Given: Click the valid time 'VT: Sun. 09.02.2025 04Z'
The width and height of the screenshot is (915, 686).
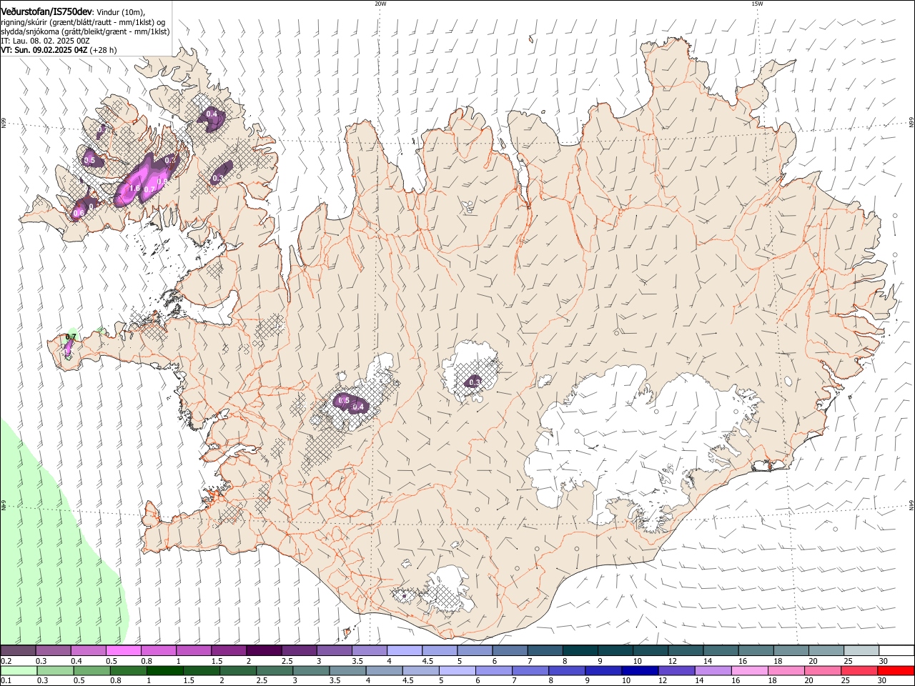Looking at the screenshot, I should pyautogui.click(x=44, y=50).
